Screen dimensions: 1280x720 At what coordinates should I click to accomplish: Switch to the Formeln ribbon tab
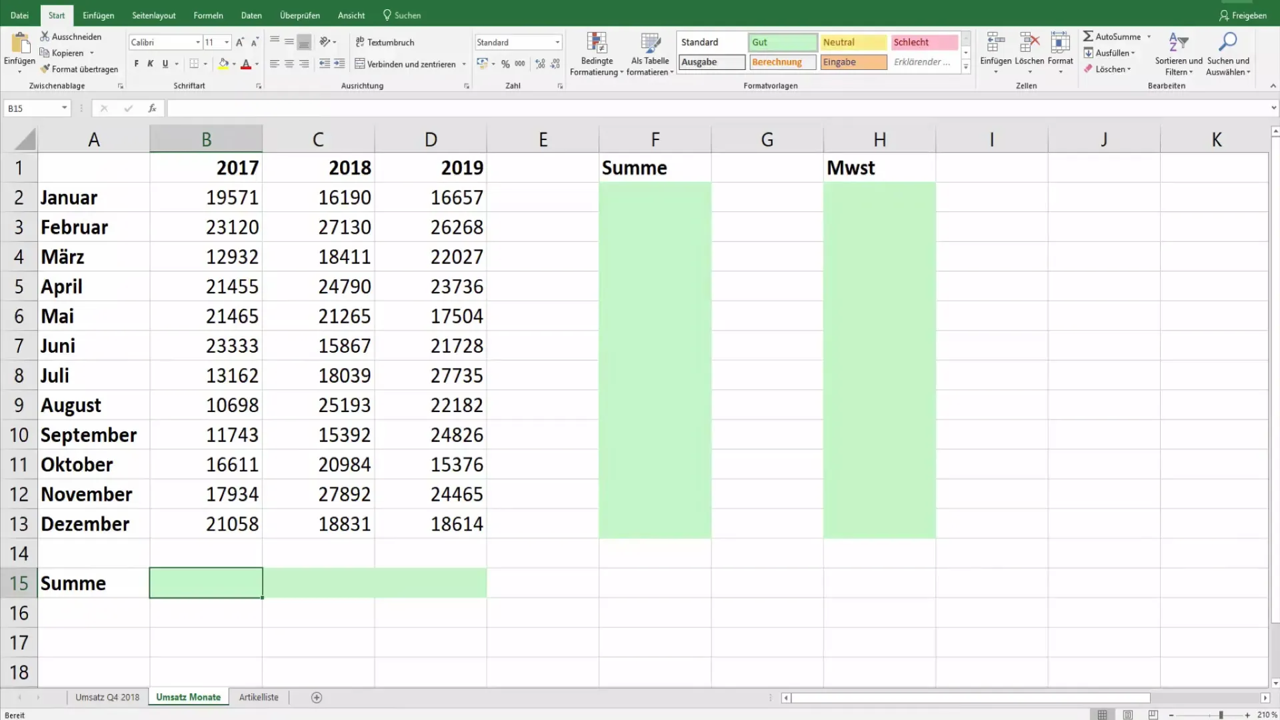point(208,15)
